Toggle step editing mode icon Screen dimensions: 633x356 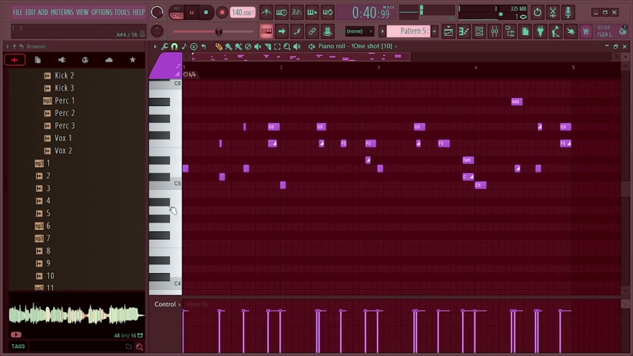pos(297,32)
